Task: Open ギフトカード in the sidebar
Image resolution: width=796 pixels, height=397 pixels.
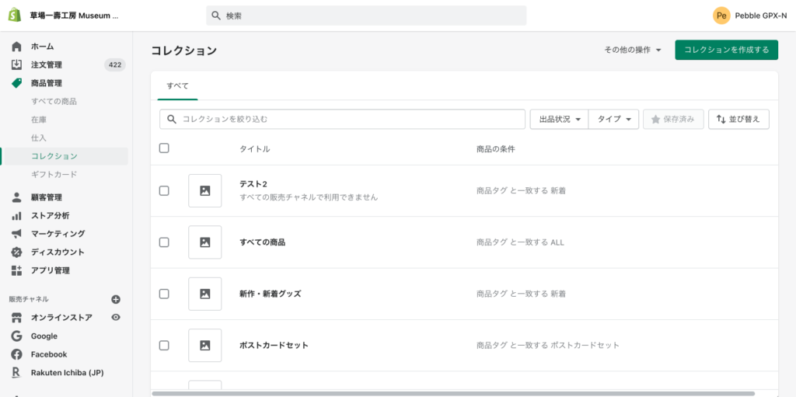Action: (54, 174)
